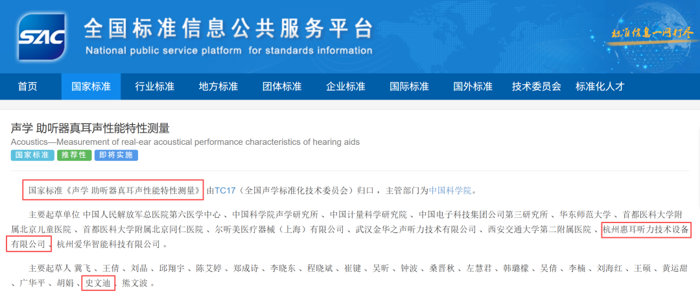Screen dimensions: 700x302
Task: Click the 即将实施 status badge
Action: pos(116,155)
